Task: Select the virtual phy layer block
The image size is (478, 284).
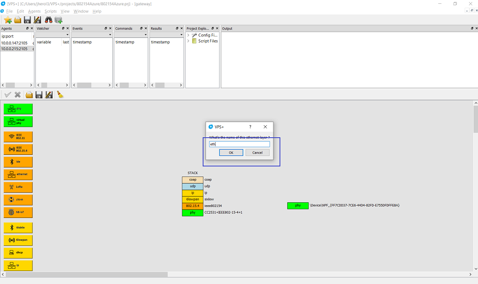Action: click(18, 121)
